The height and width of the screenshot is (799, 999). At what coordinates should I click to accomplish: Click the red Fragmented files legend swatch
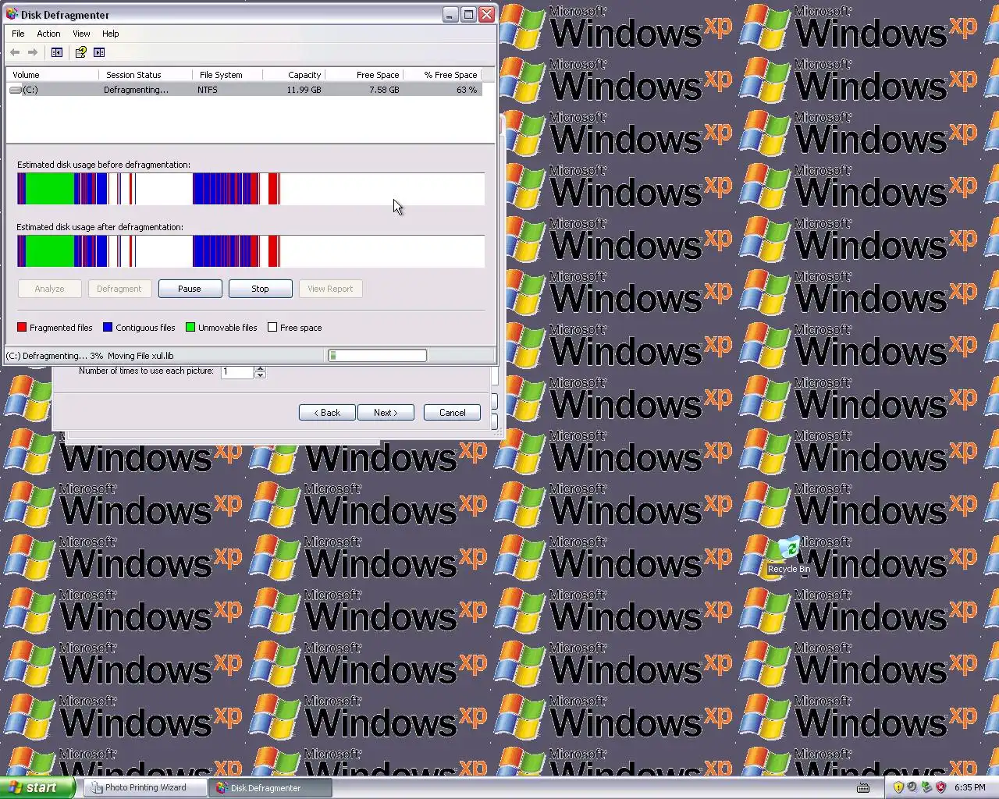tap(22, 328)
